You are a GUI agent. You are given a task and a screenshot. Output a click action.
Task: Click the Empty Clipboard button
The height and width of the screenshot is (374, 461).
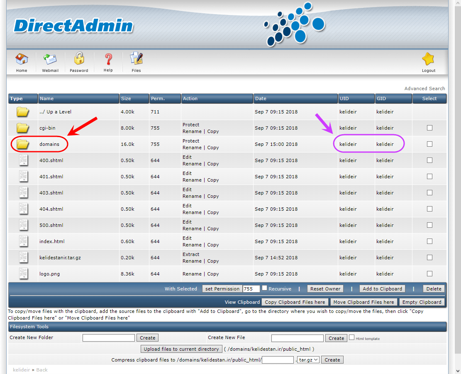pyautogui.click(x=422, y=302)
